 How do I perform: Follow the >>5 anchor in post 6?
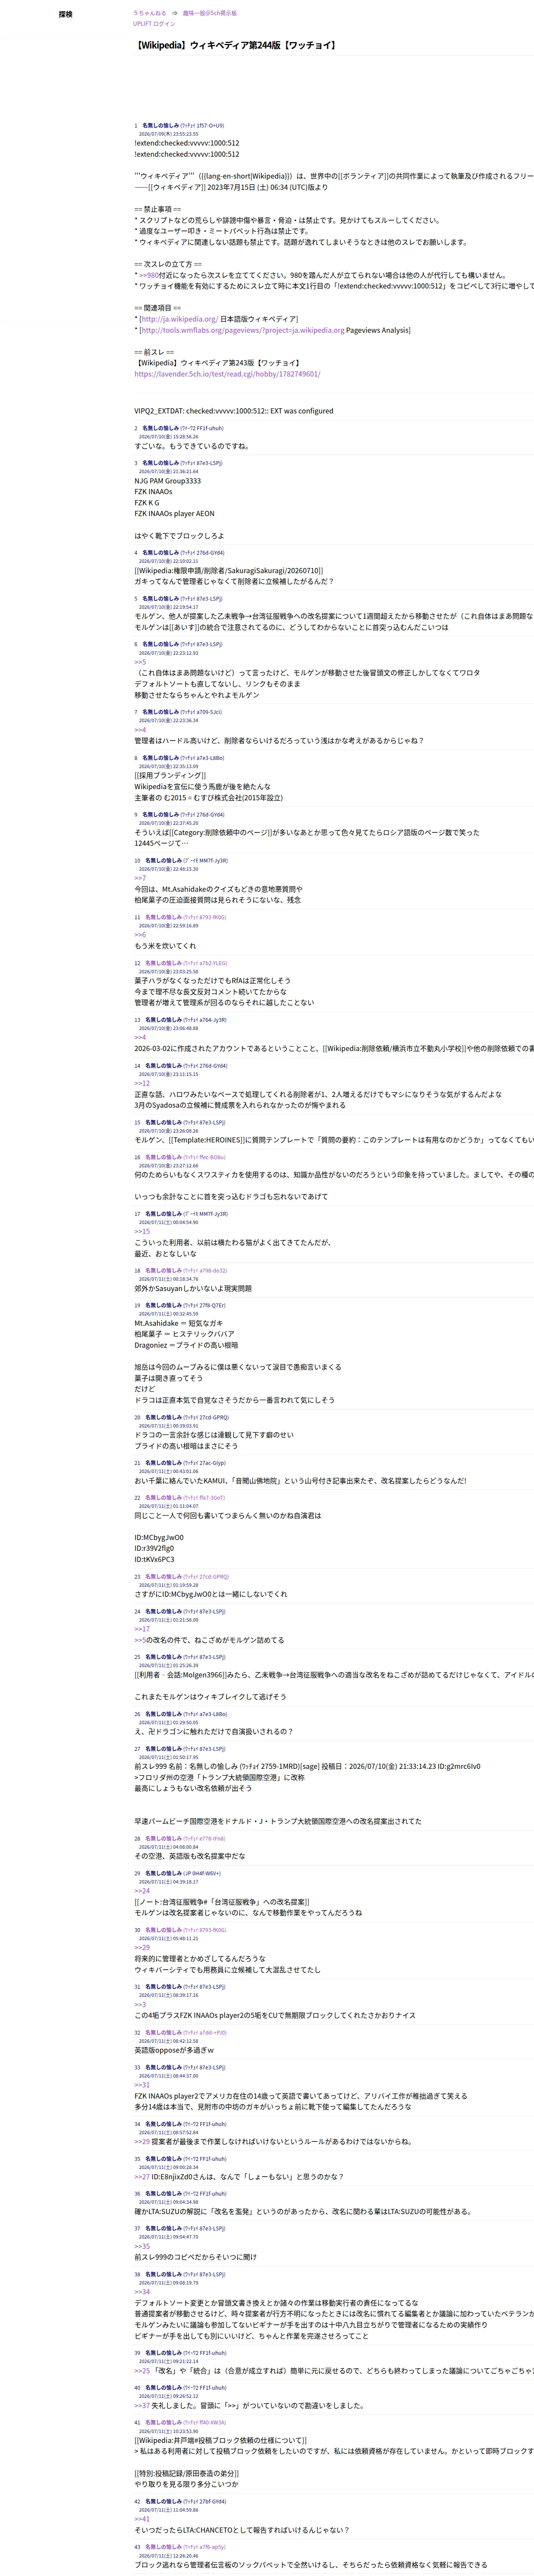point(140,662)
